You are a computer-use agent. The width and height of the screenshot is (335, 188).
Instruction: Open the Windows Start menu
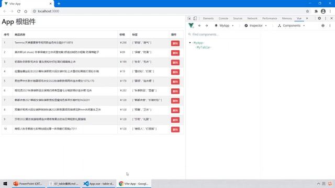(x=5, y=183)
